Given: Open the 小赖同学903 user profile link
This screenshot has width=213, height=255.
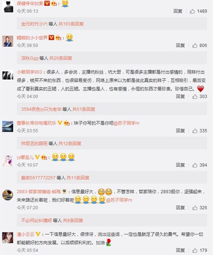Looking at the screenshot, I should [x=29, y=72].
